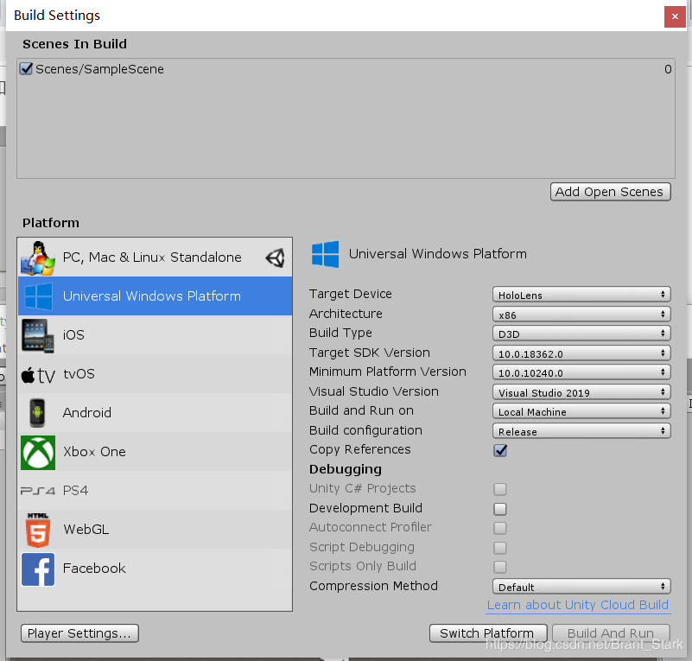Open the Target SDK Version dropdown
The image size is (692, 661).
click(x=581, y=353)
